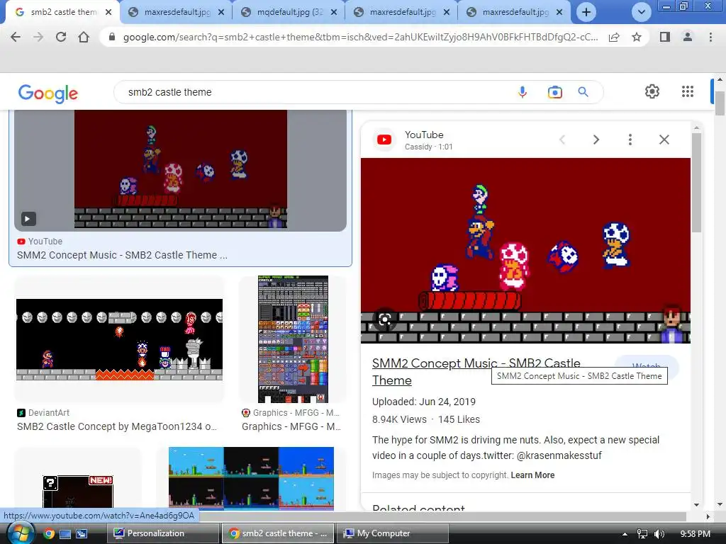
Task: Close the image preview panel
Action: [x=664, y=140]
